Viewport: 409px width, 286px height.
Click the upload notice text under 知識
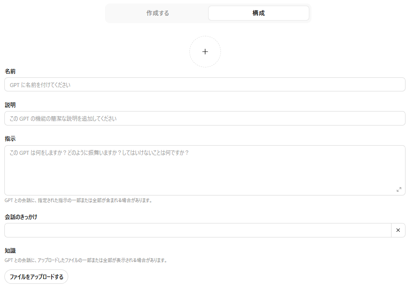[x=86, y=260]
